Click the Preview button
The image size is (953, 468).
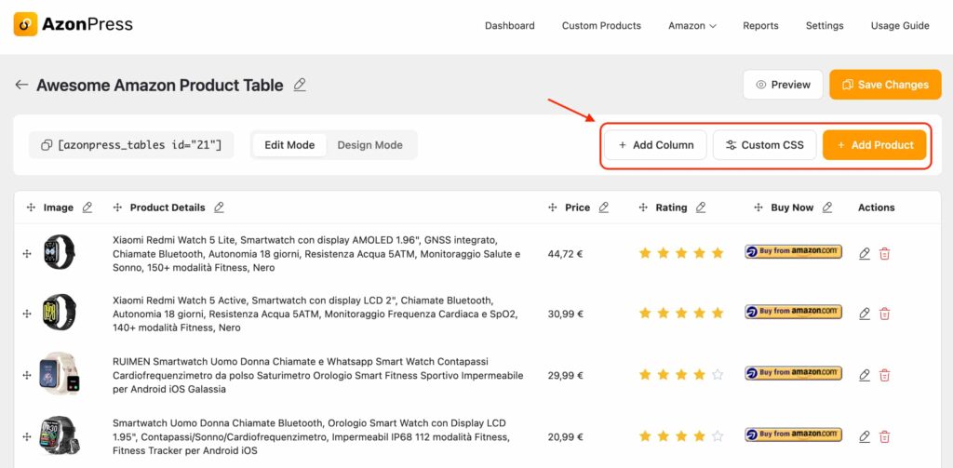(x=783, y=85)
